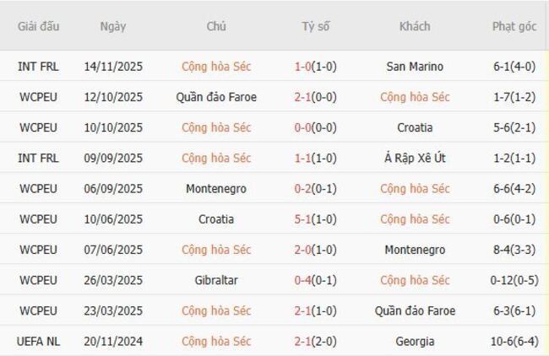Open the San Marino team link

click(x=414, y=67)
